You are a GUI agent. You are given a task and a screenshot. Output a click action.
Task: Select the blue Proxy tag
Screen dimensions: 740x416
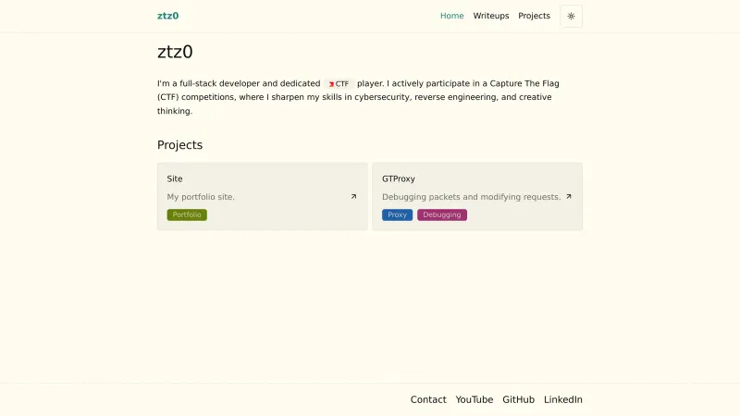(397, 214)
